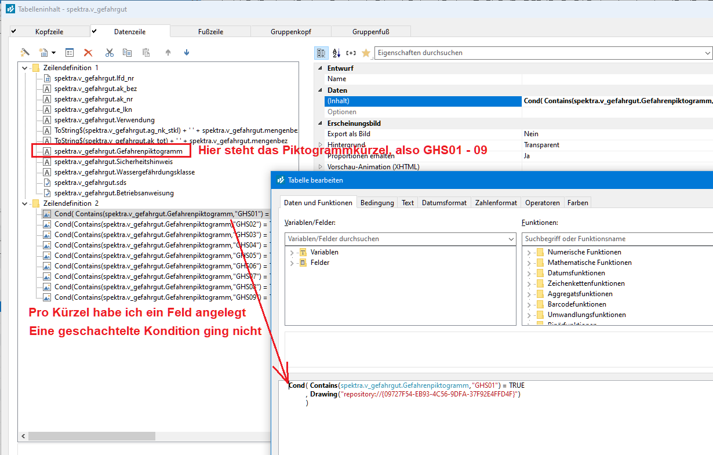Open the Operatoren tab
The image size is (713, 455).
(543, 202)
